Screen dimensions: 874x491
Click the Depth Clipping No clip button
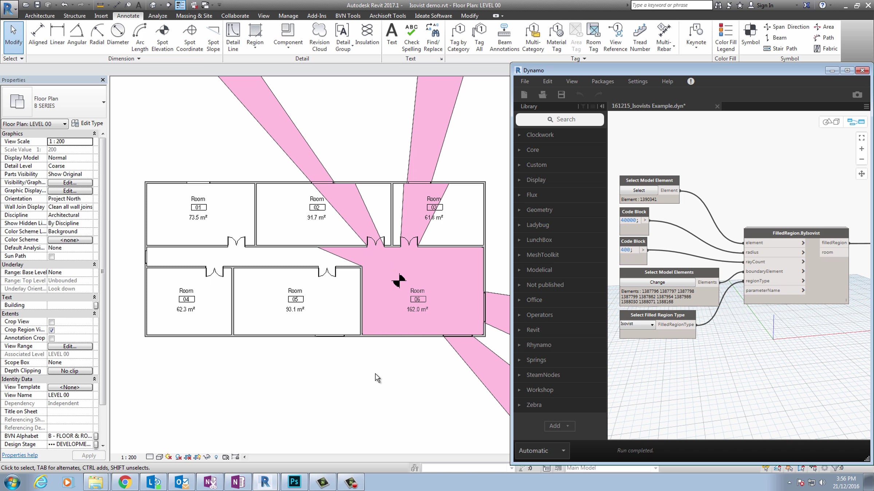70,371
